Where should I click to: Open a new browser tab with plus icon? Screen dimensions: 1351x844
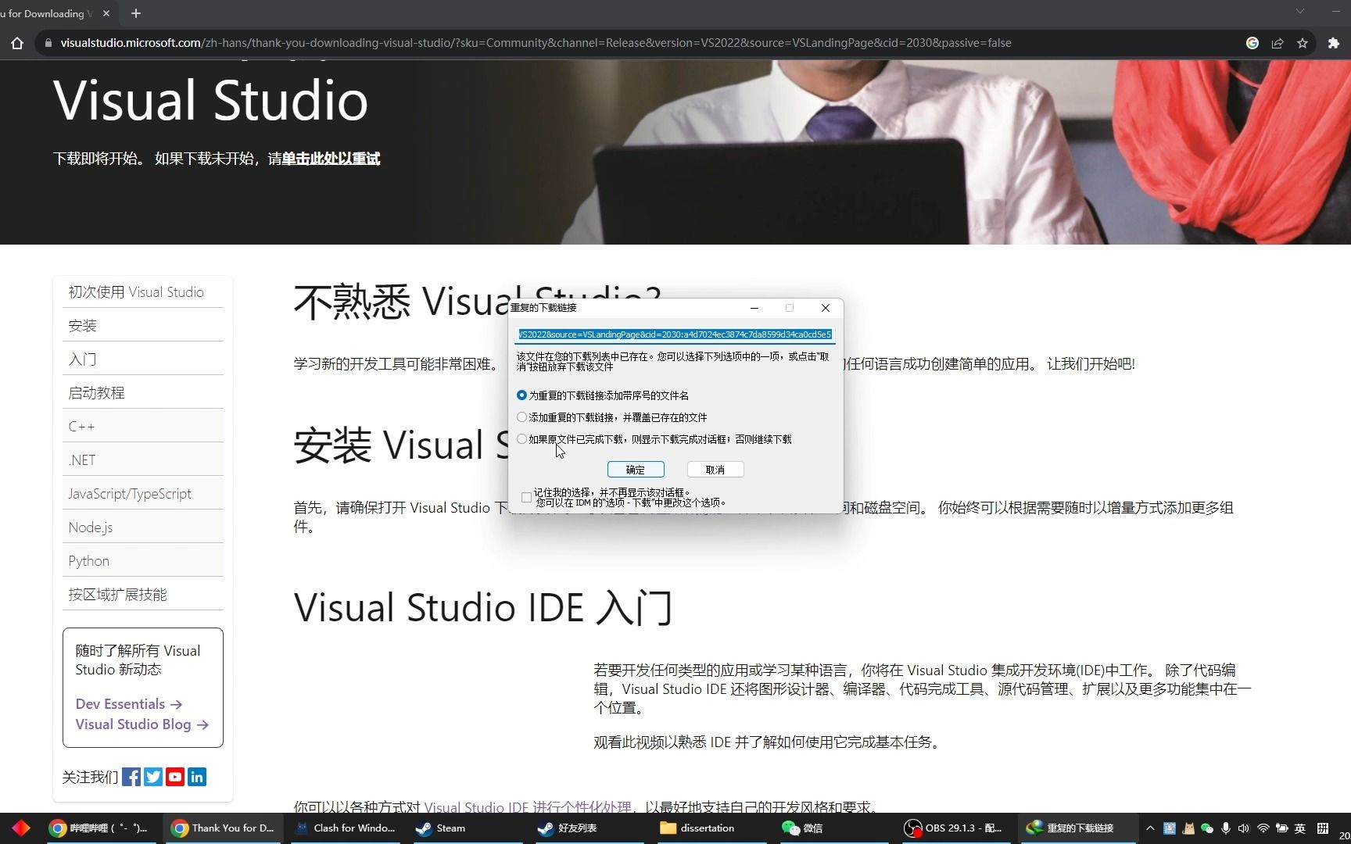coord(136,13)
